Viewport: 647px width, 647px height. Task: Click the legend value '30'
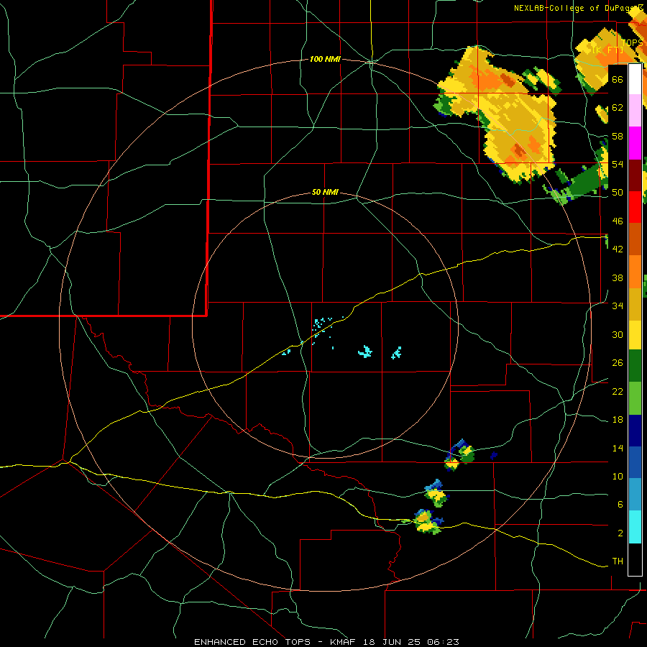(x=618, y=334)
